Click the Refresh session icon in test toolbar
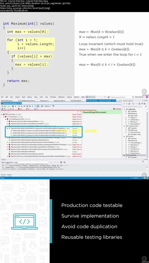149x263 pixels. [x=2, y=106]
